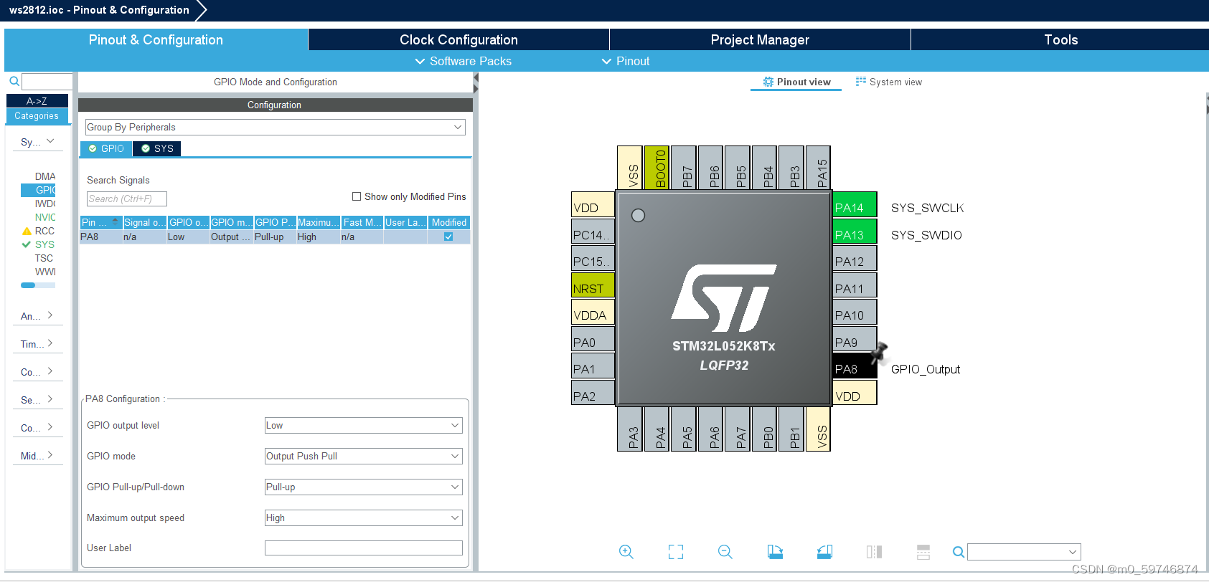Click the pin search magnifier icon
1209x582 pixels.
pyautogui.click(x=958, y=552)
